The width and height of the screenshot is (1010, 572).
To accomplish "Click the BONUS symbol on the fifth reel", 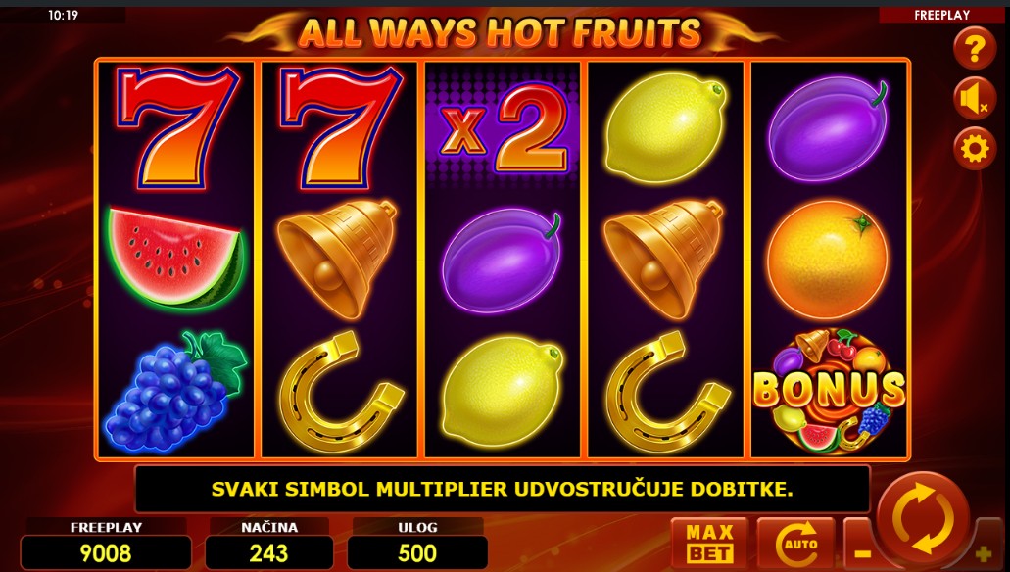I will (829, 391).
